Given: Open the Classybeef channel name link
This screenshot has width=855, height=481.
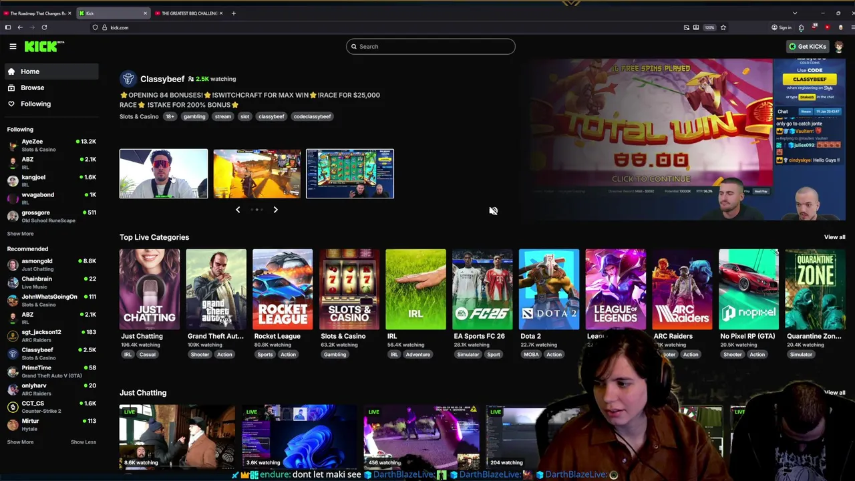Looking at the screenshot, I should (162, 79).
